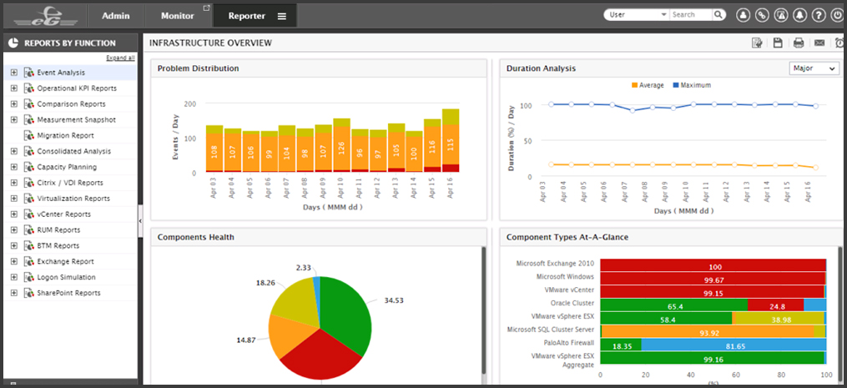Image resolution: width=847 pixels, height=388 pixels.
Task: Toggle the Average series legend
Action: point(647,85)
